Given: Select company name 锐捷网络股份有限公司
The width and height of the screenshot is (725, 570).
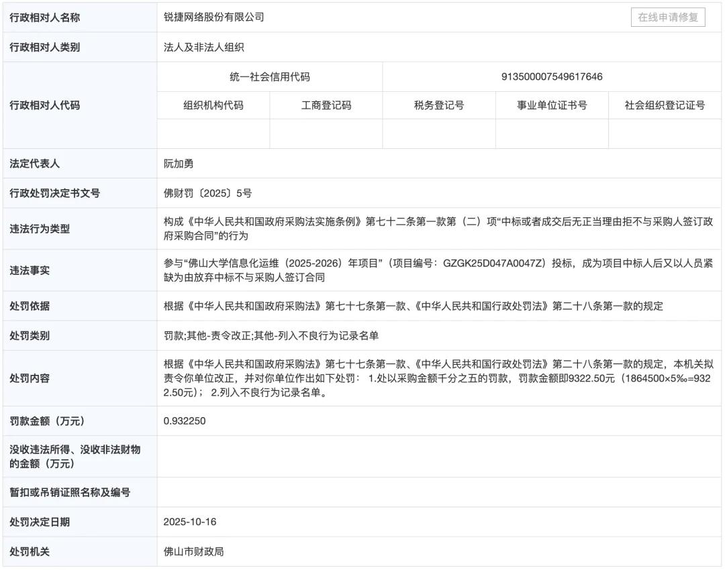Looking at the screenshot, I should coord(213,17).
